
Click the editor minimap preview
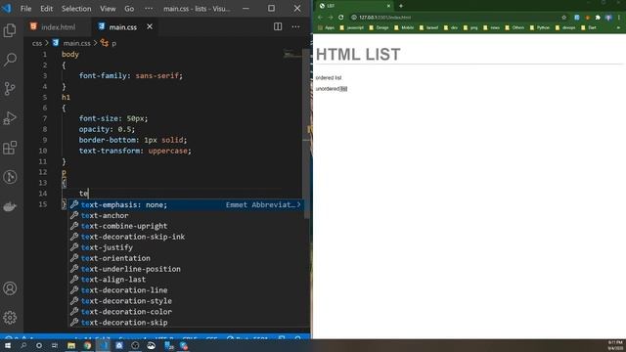[x=292, y=55]
